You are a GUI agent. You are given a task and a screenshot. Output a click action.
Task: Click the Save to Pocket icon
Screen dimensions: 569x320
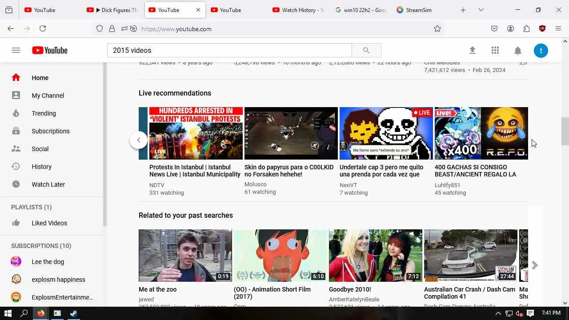pyautogui.click(x=494, y=28)
